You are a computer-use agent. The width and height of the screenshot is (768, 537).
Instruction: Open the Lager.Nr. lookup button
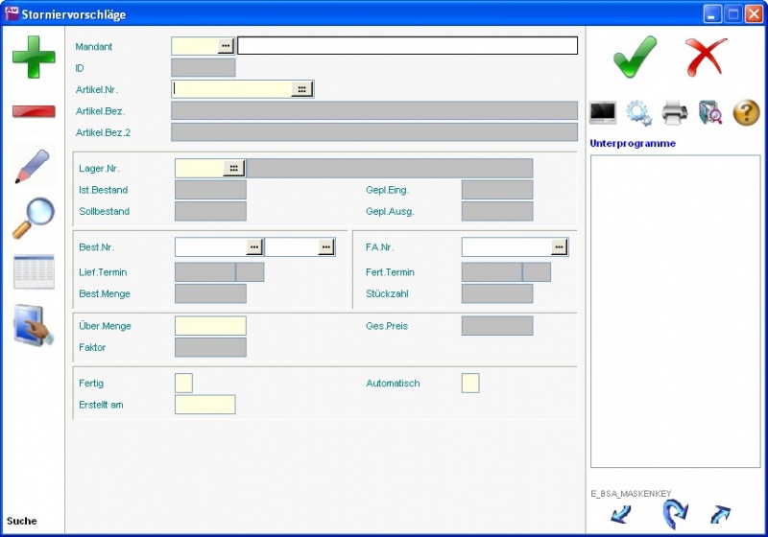pos(234,169)
